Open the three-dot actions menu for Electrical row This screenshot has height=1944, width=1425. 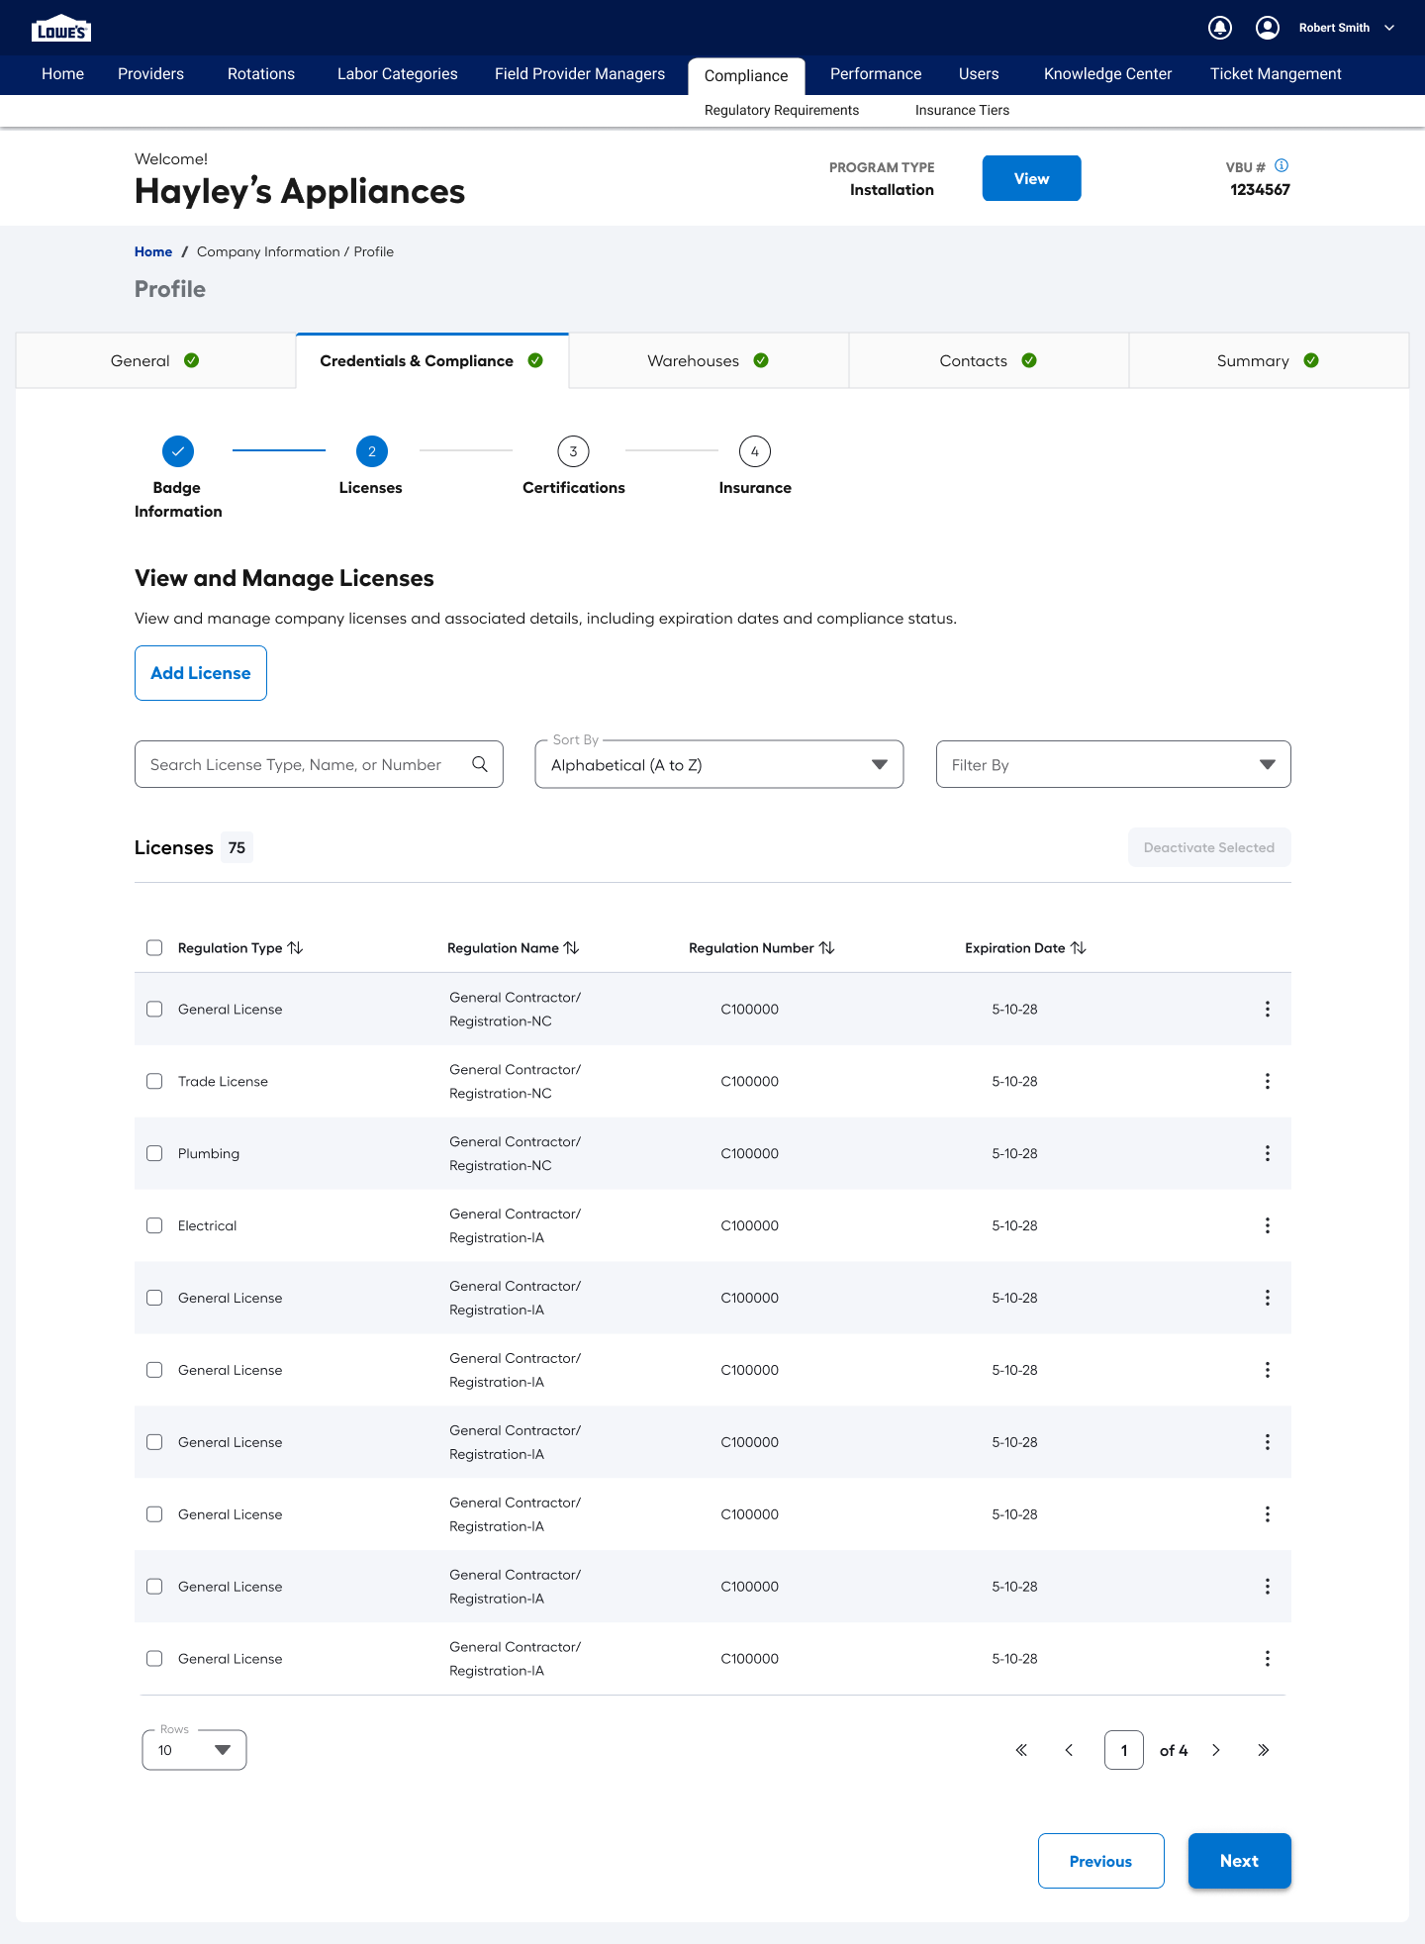coord(1268,1225)
